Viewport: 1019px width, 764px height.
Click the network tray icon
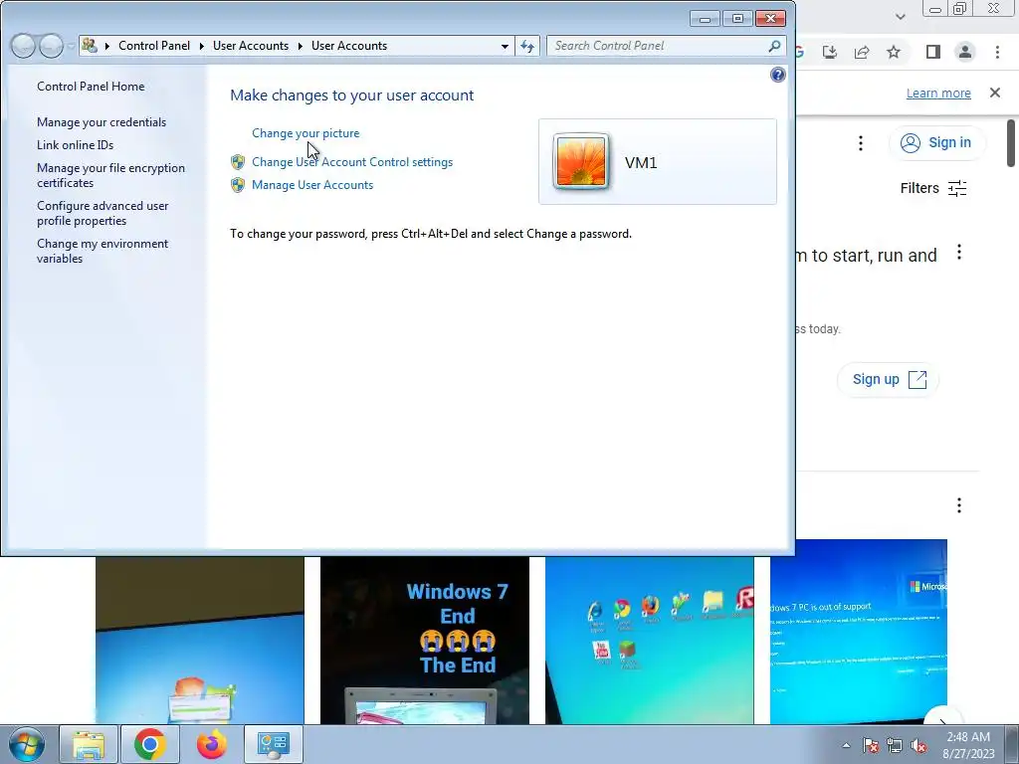895,745
